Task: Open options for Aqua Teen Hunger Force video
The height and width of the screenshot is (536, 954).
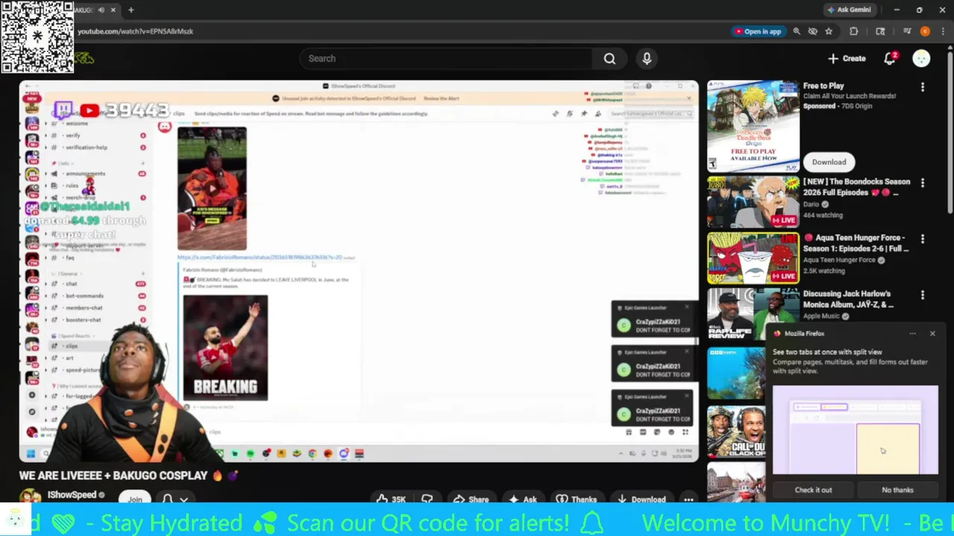Action: point(923,239)
